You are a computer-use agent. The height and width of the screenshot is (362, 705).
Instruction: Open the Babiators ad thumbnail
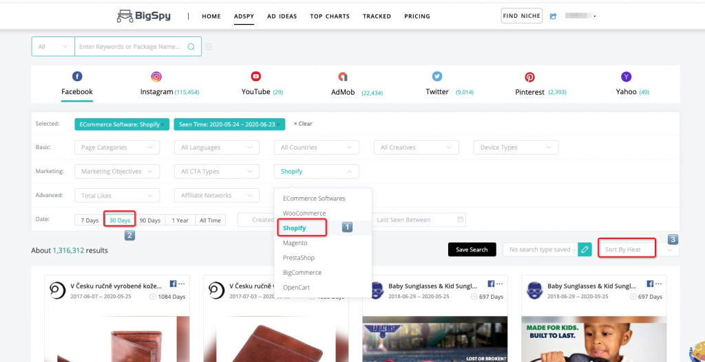(435, 339)
